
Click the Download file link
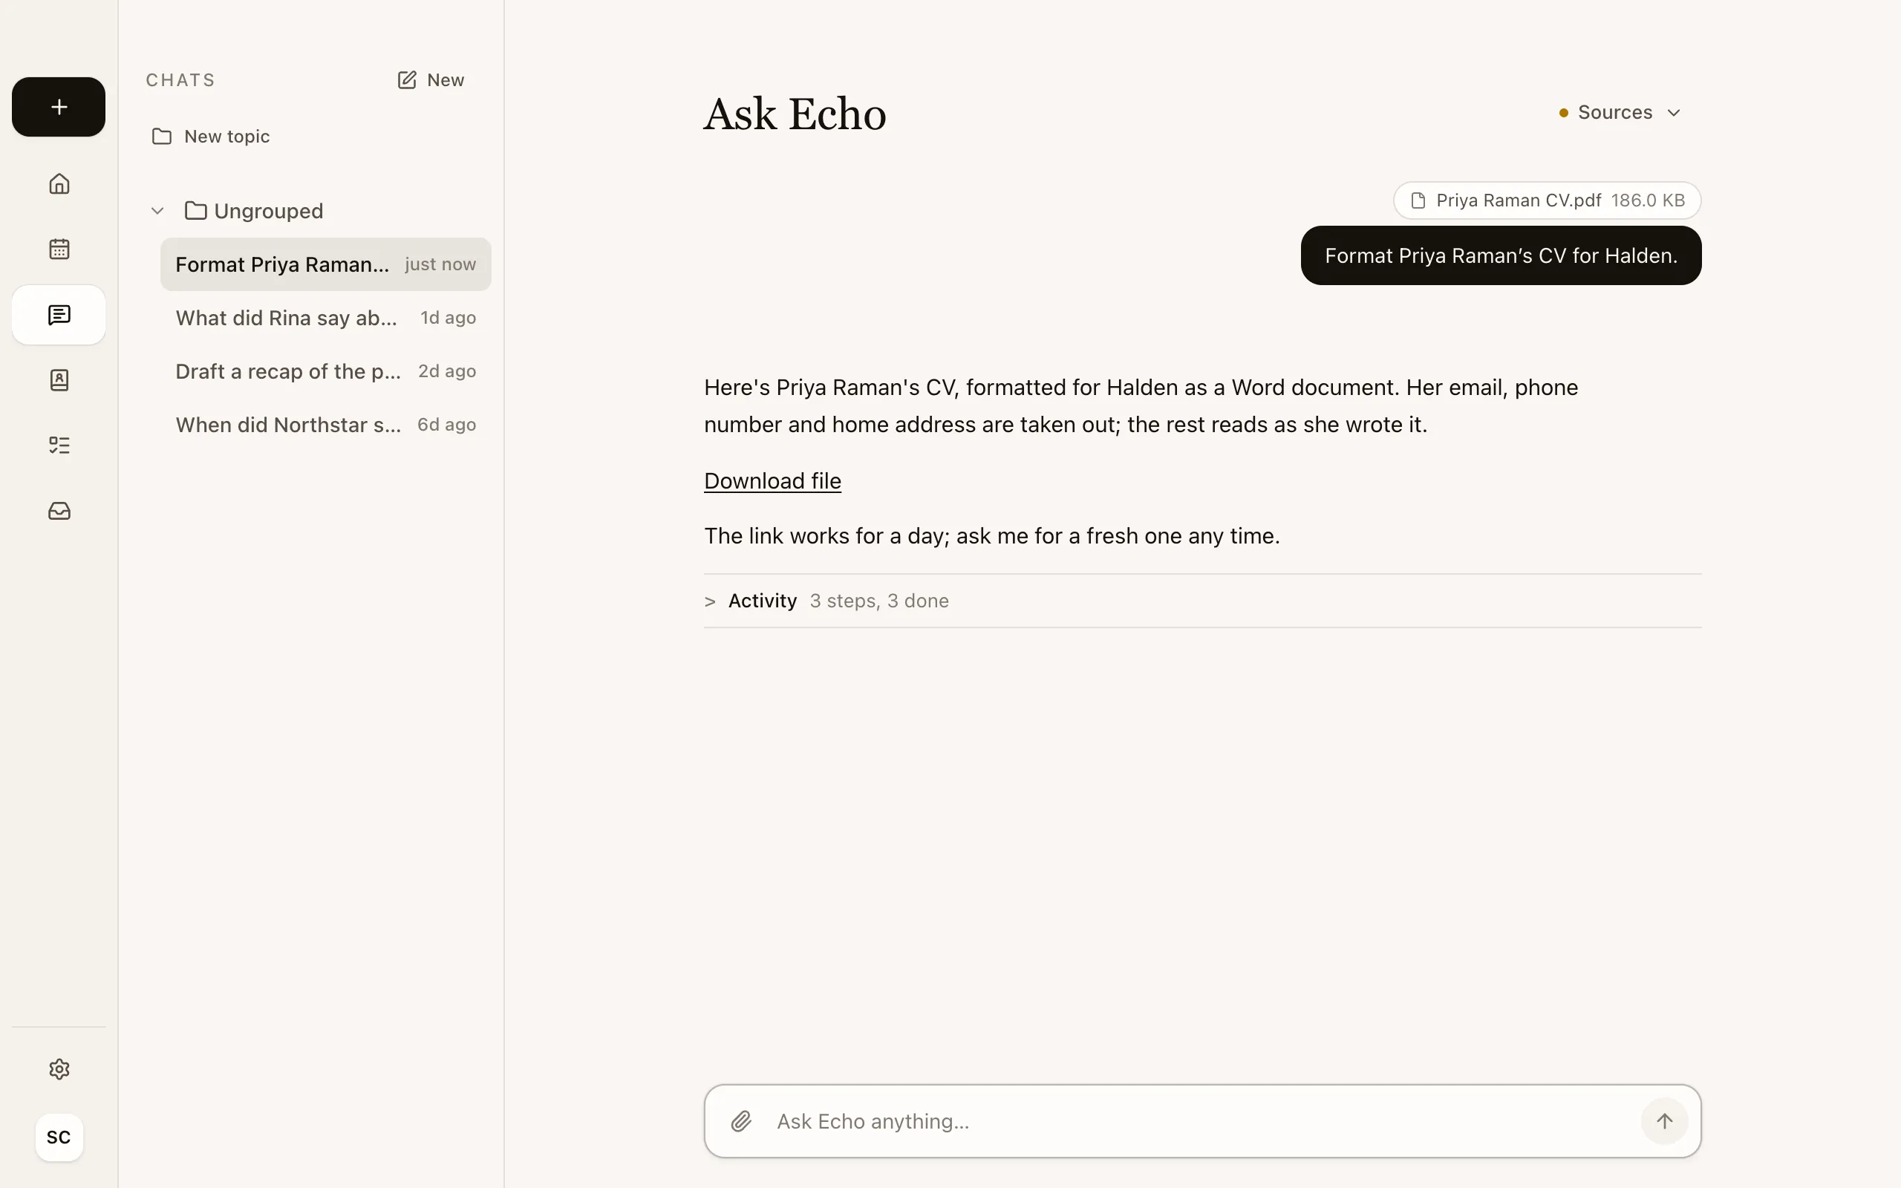(772, 481)
